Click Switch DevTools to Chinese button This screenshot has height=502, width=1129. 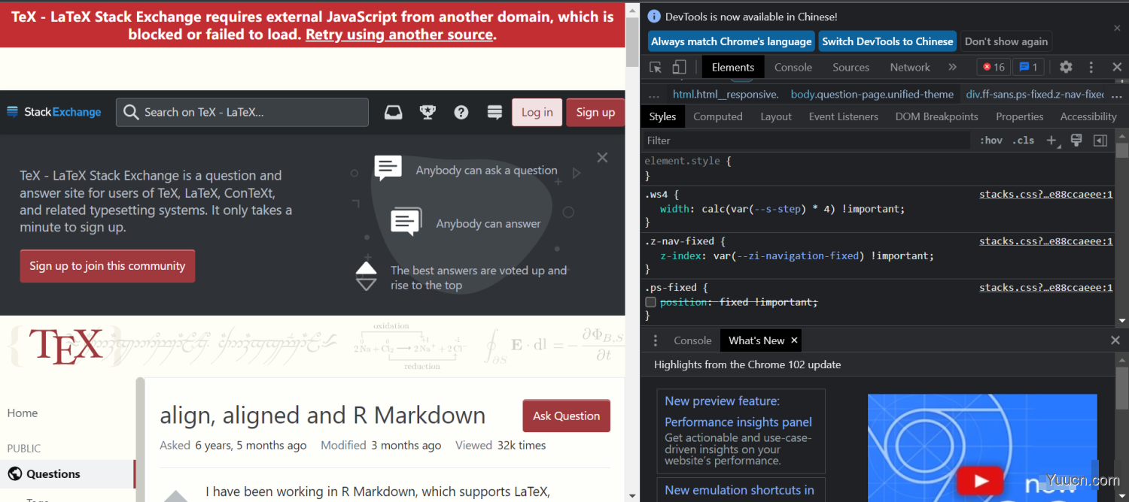(887, 41)
